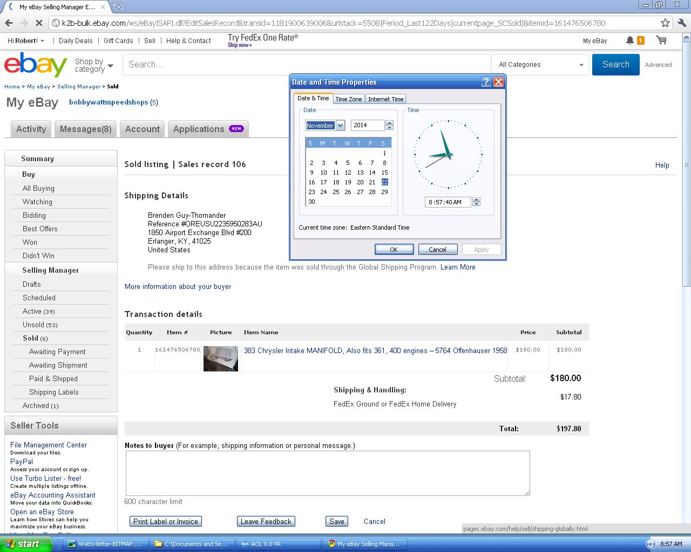The width and height of the screenshot is (691, 552).
Task: Close the Date and Time Properties dialog
Action: pyautogui.click(x=498, y=82)
